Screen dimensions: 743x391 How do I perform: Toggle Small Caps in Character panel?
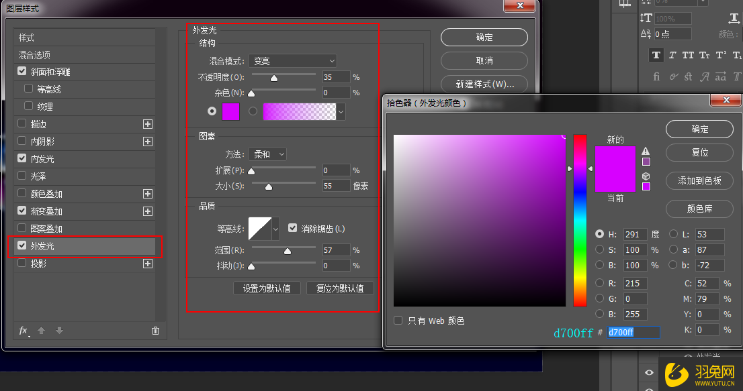click(x=705, y=55)
